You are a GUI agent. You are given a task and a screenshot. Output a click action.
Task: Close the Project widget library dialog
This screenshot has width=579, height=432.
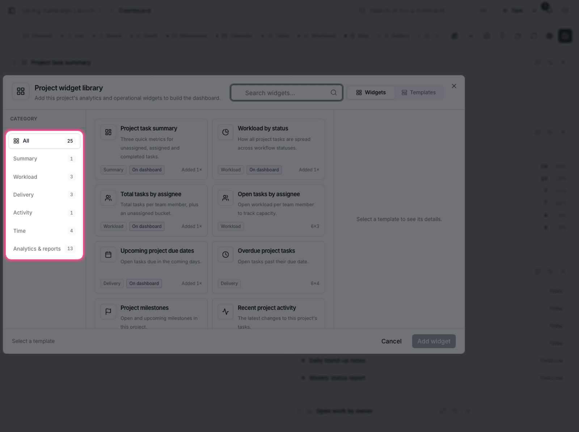coord(454,86)
